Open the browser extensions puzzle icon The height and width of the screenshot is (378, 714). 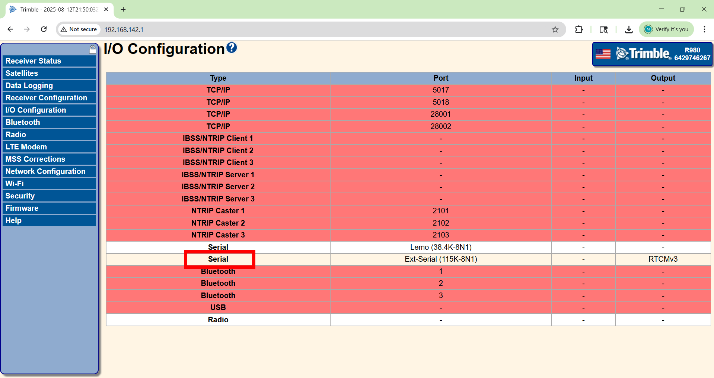(579, 29)
